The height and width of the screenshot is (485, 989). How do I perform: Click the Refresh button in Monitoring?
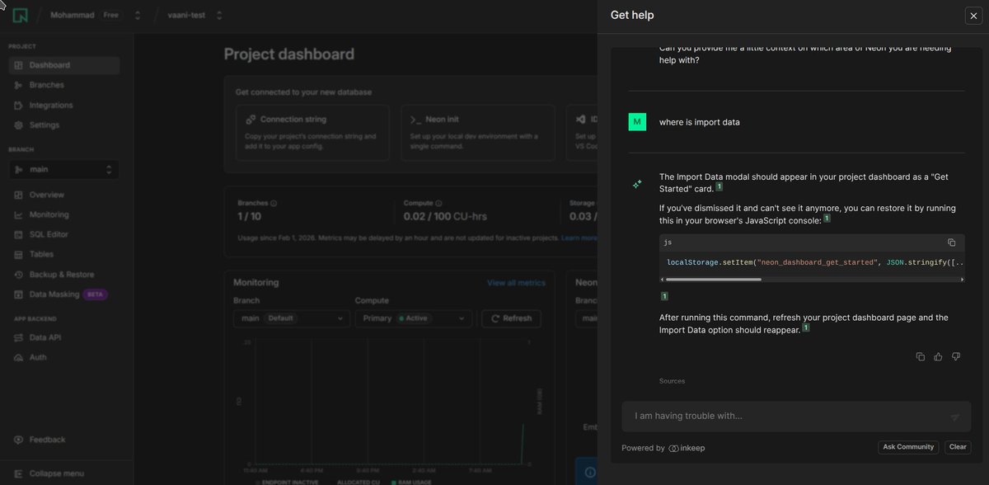pos(511,318)
